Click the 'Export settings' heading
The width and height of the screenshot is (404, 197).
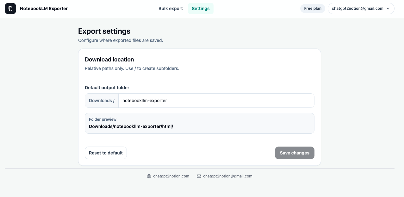104,31
